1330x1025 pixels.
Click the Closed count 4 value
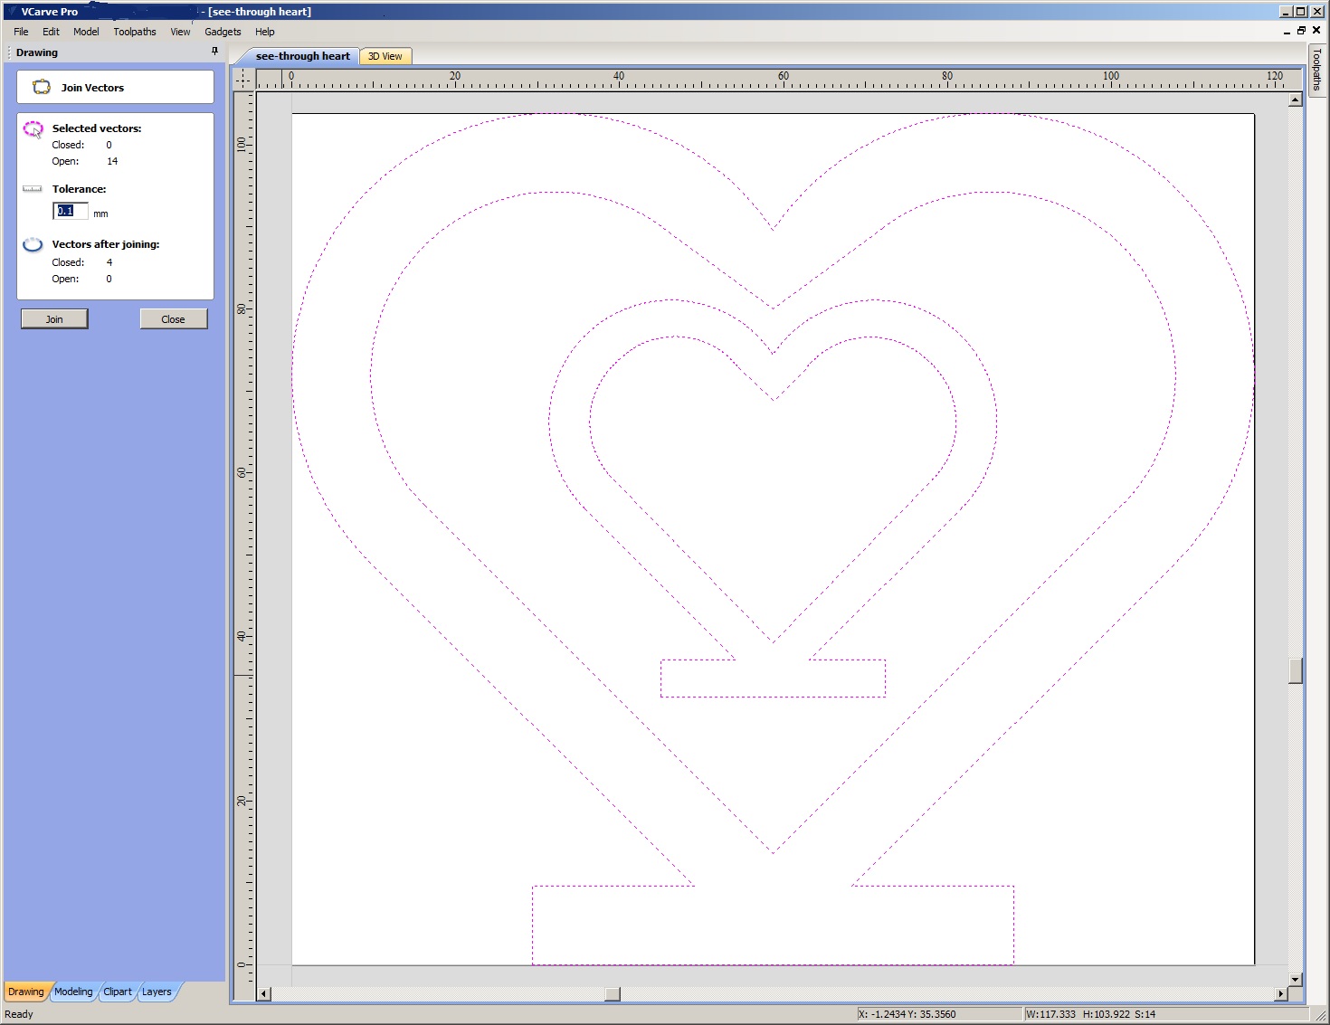[x=109, y=262]
